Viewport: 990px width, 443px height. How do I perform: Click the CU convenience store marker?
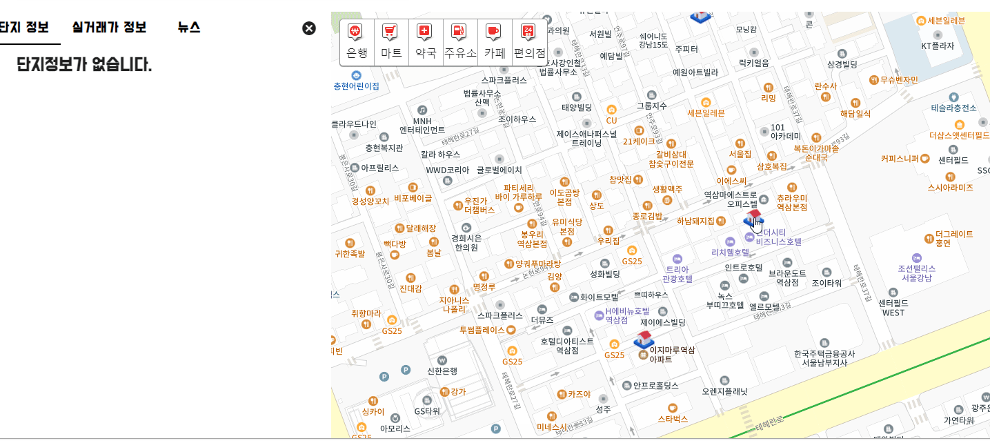click(x=611, y=110)
